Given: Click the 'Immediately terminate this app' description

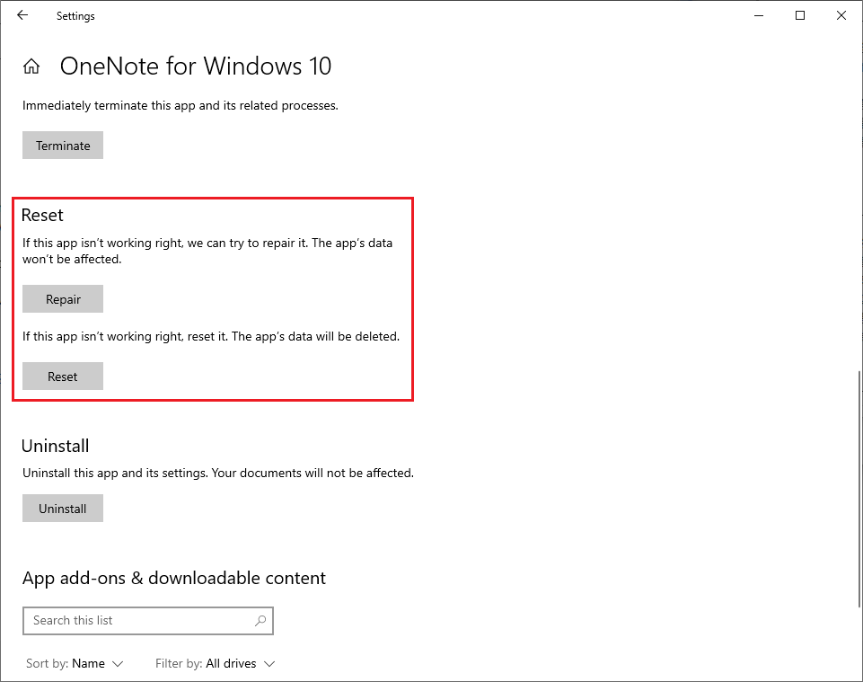Looking at the screenshot, I should tap(180, 105).
